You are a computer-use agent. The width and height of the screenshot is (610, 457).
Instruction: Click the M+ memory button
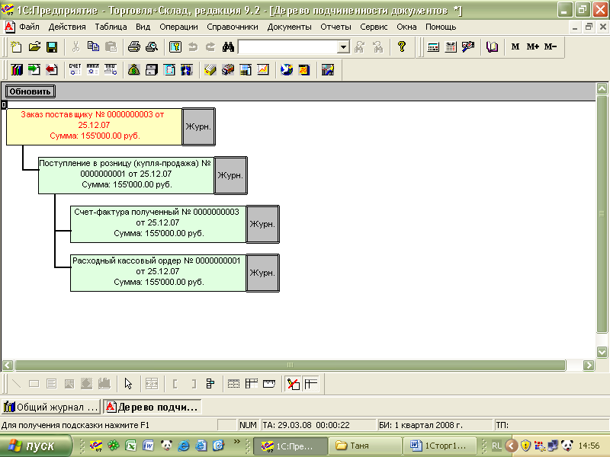pyautogui.click(x=532, y=46)
